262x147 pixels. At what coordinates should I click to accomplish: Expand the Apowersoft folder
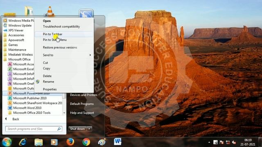click(14, 40)
